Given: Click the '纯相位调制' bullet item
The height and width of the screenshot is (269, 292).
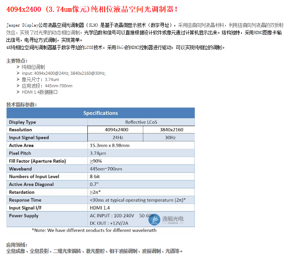Looking at the screenshot, I should [33, 67].
